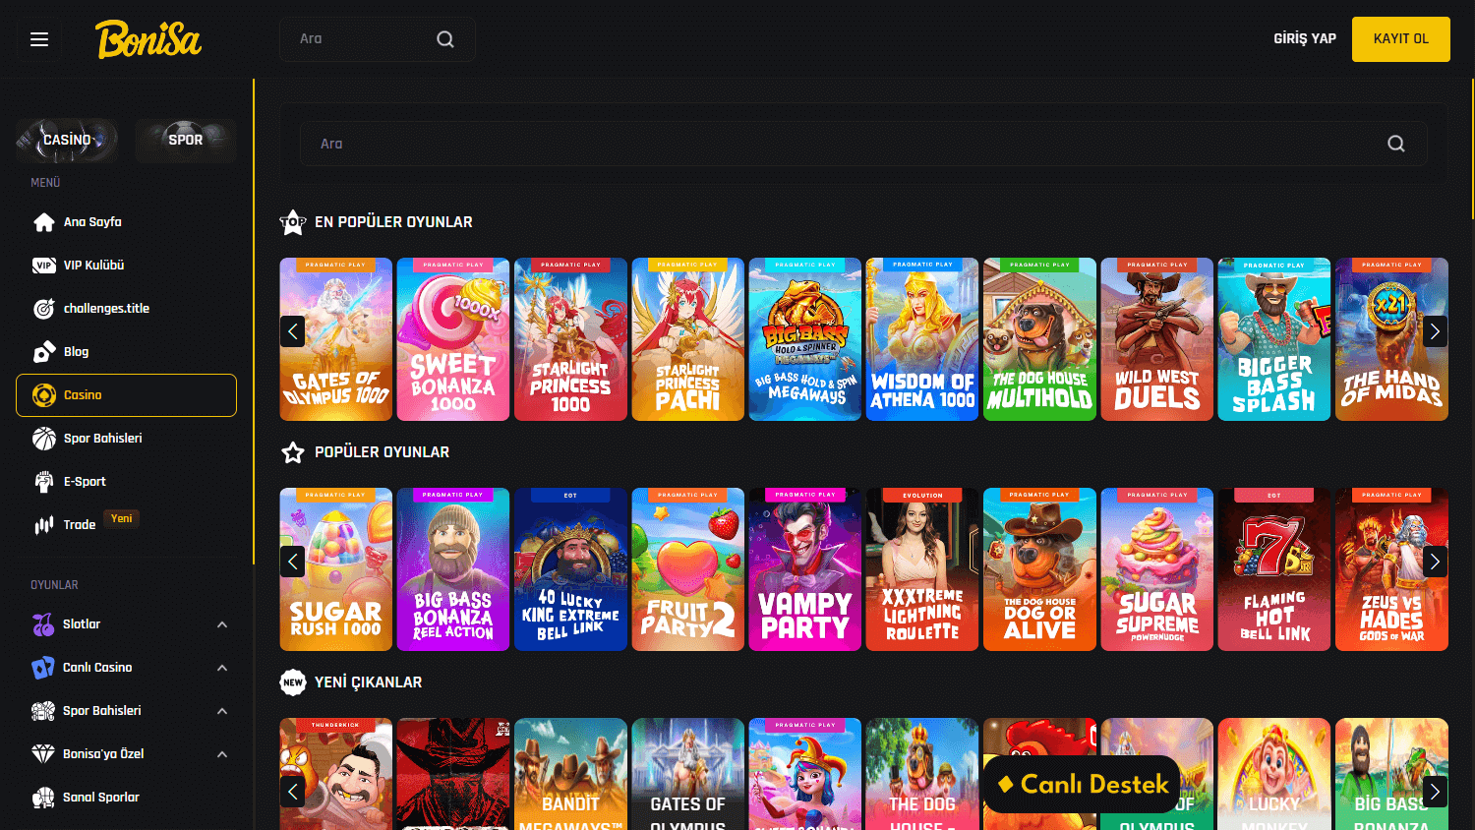The width and height of the screenshot is (1475, 830).
Task: Advance the EN POPÜLER OYUNLAR carousel right arrow
Action: (x=1434, y=331)
